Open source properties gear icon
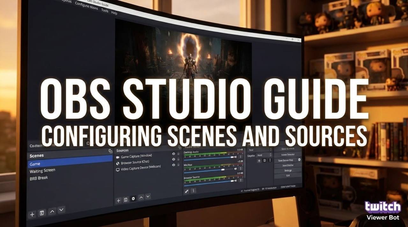This screenshot has width=408, height=227. pos(133,198)
